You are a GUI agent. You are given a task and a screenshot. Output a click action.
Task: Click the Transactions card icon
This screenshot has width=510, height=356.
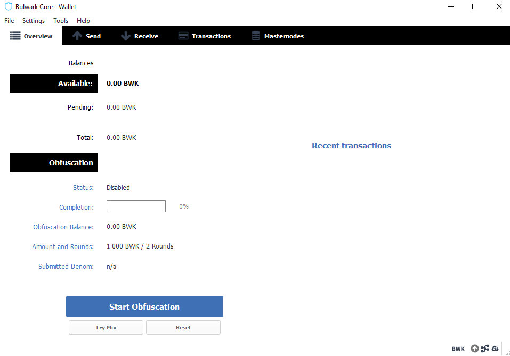tap(183, 36)
